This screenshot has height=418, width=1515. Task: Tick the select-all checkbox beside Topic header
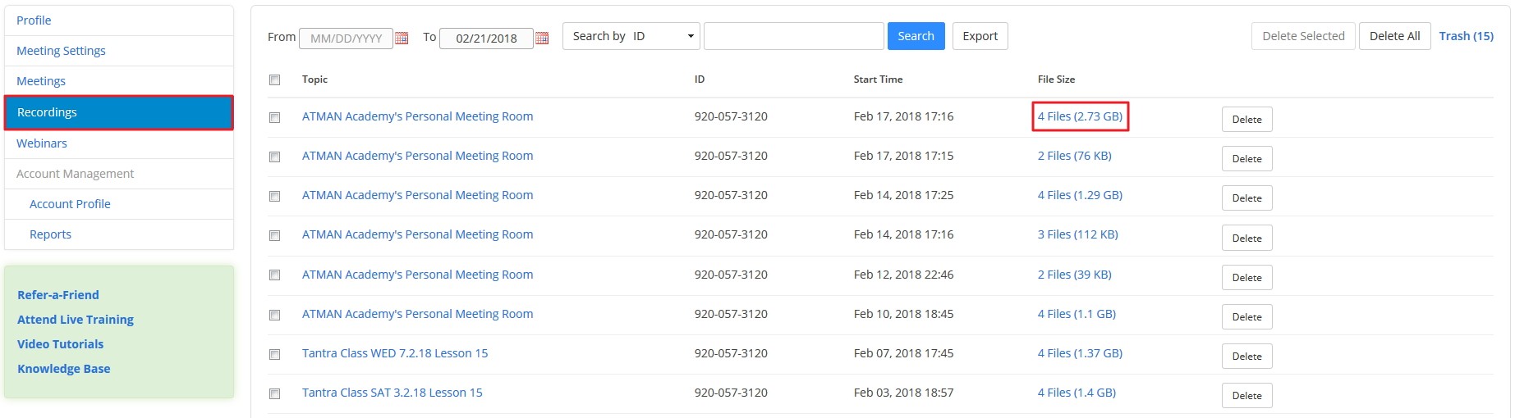(274, 80)
